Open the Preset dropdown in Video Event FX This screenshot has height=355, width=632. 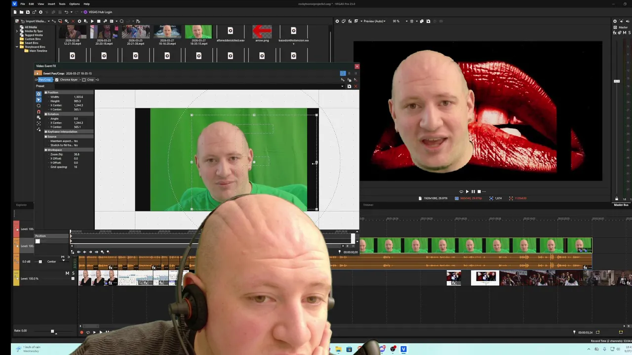[x=342, y=86]
